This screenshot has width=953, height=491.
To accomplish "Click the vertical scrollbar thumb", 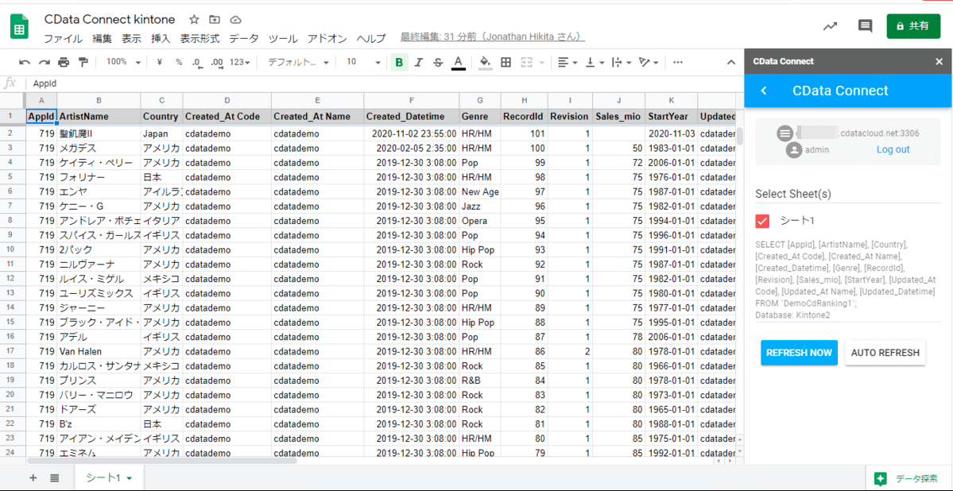I will tap(740, 135).
